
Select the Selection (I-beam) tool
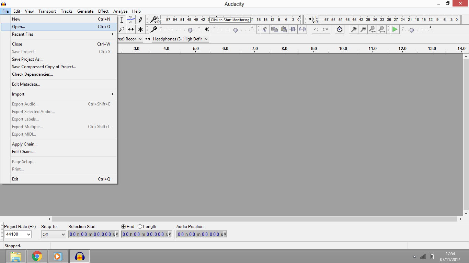coord(122,20)
